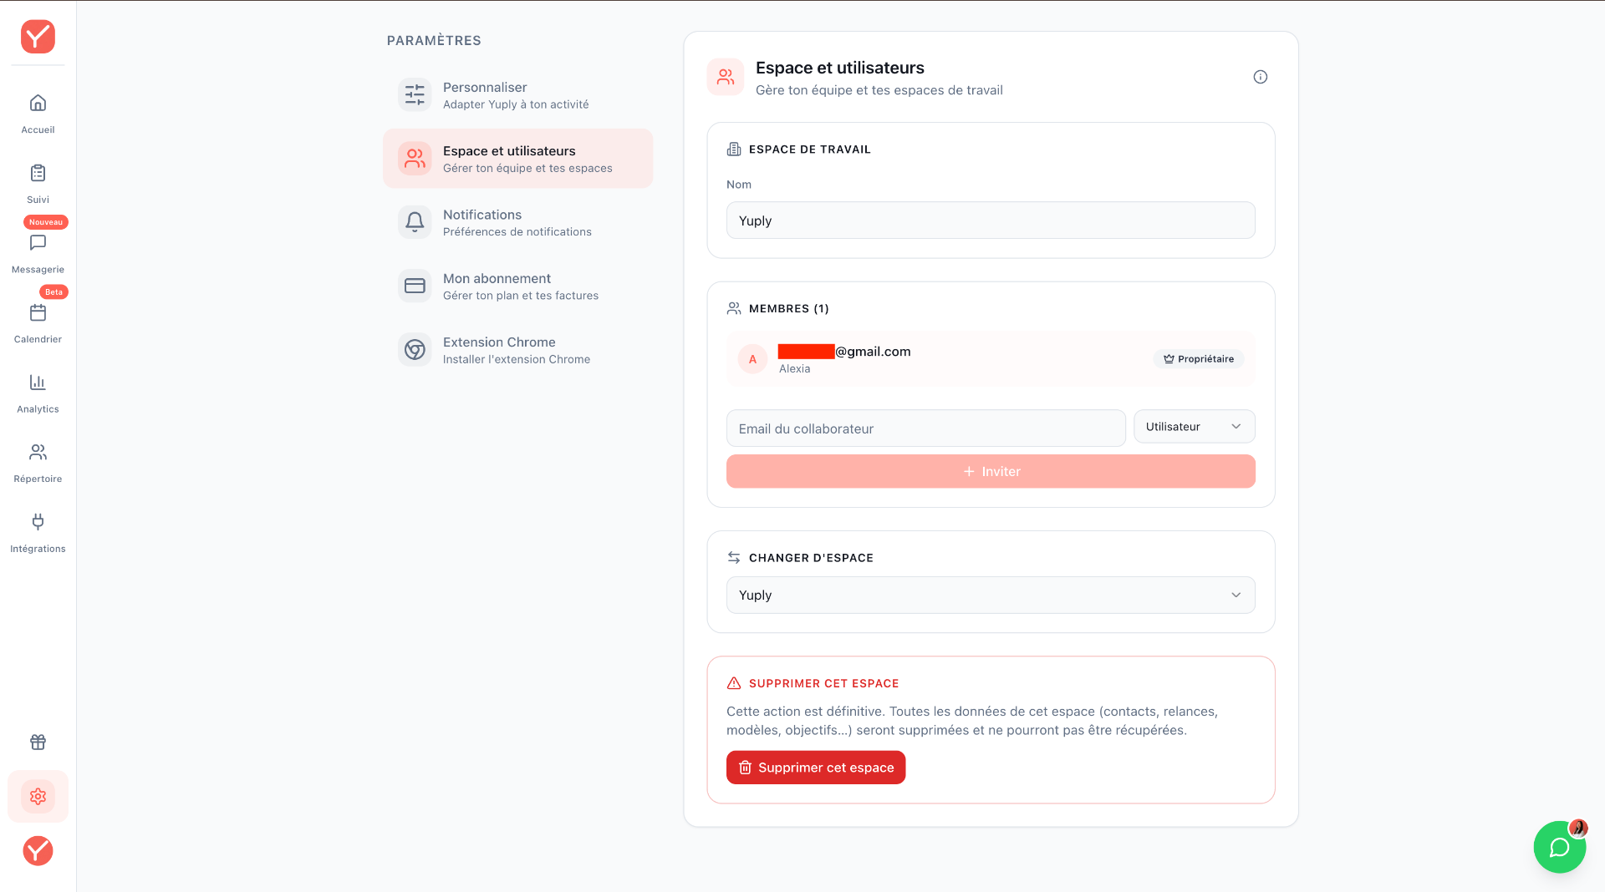The width and height of the screenshot is (1605, 892).
Task: Click the Personnaliser sliders icon
Action: [415, 95]
